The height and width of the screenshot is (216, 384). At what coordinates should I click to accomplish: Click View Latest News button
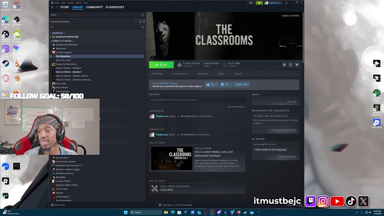point(235,107)
